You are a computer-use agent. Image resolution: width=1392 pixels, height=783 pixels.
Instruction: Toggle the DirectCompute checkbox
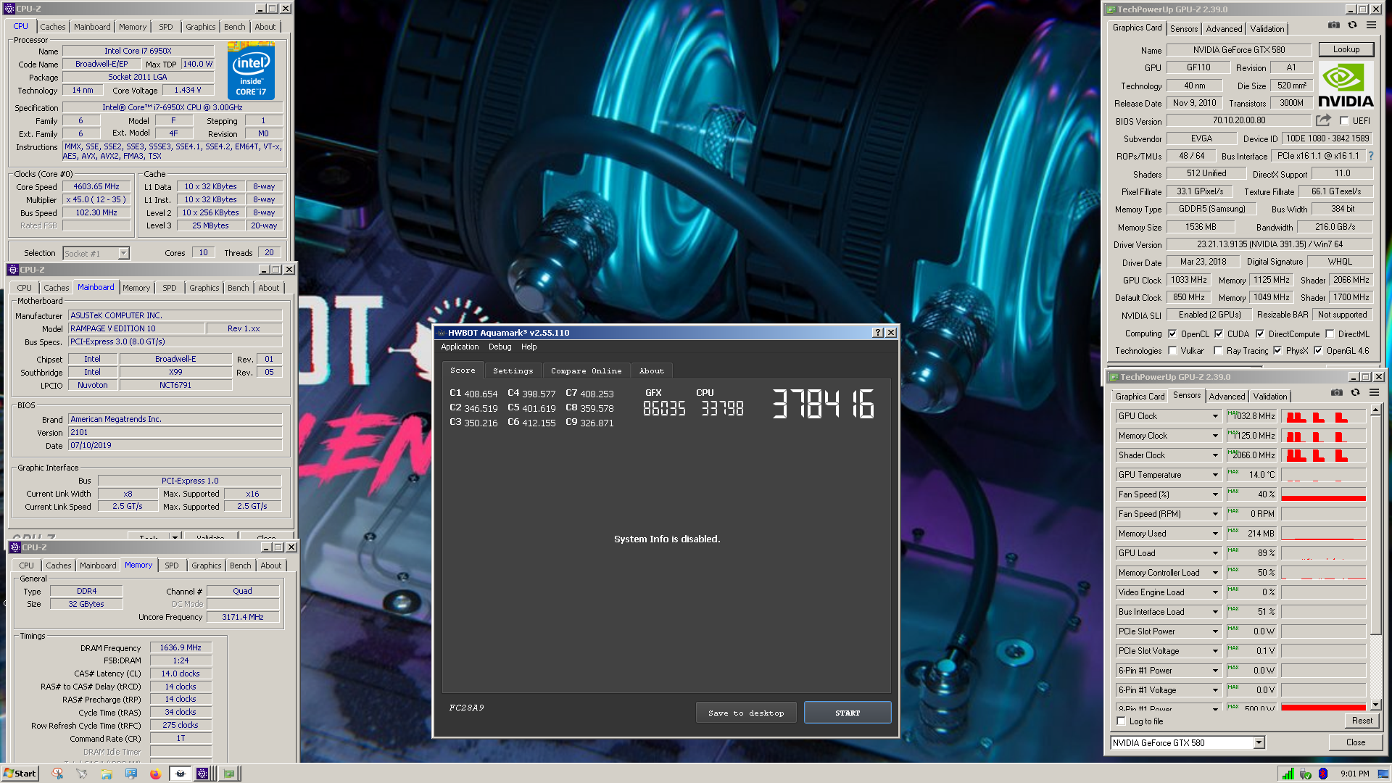coord(1260,334)
